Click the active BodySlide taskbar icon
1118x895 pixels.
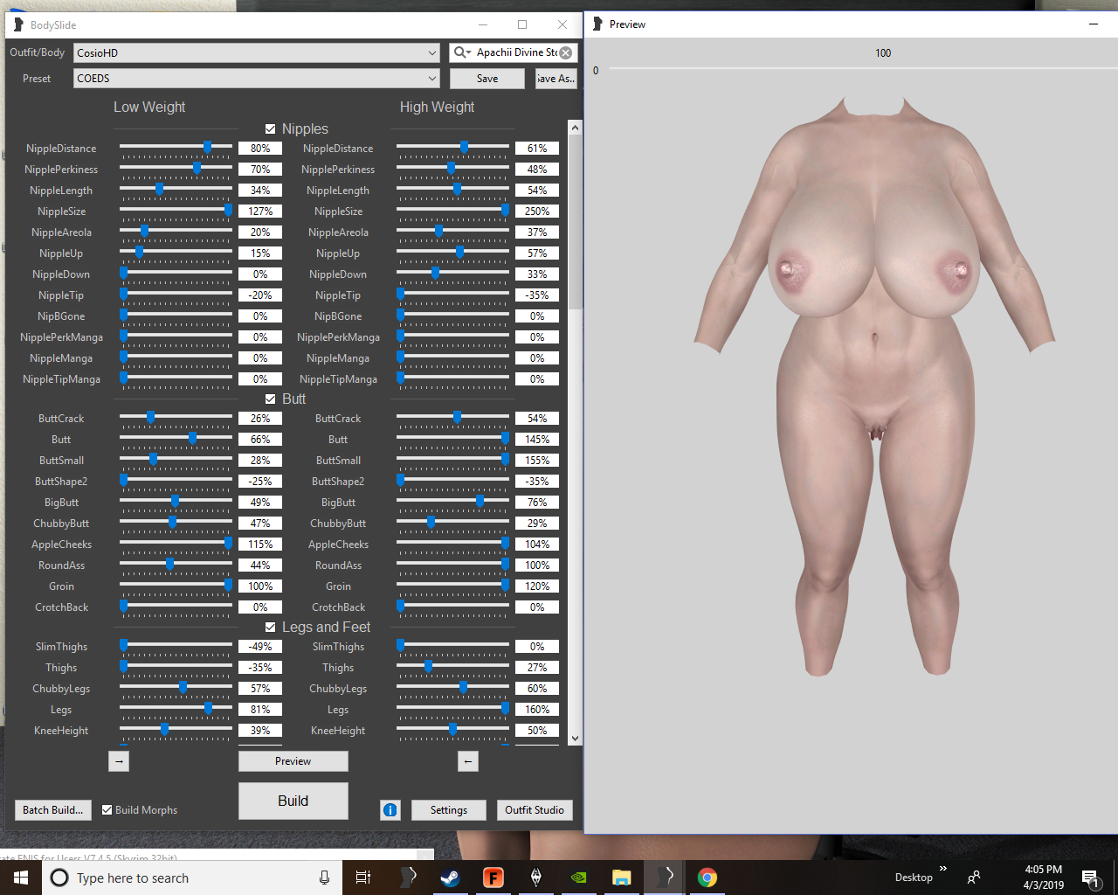click(665, 878)
